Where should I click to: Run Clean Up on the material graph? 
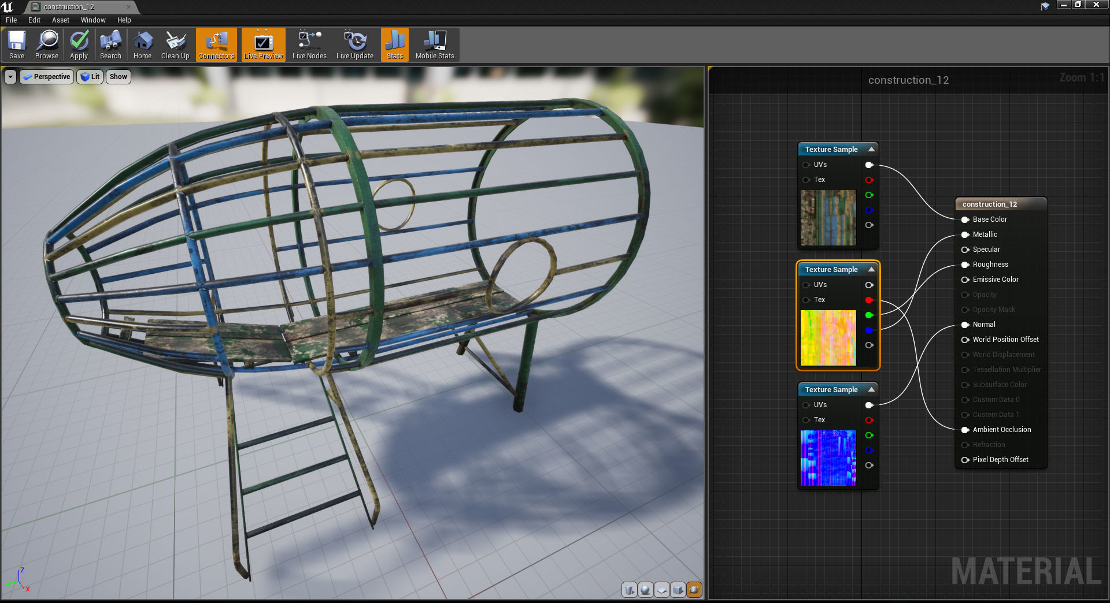(x=175, y=44)
